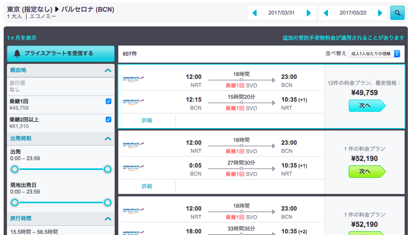Click the ¥49,759 price text

pos(364,93)
